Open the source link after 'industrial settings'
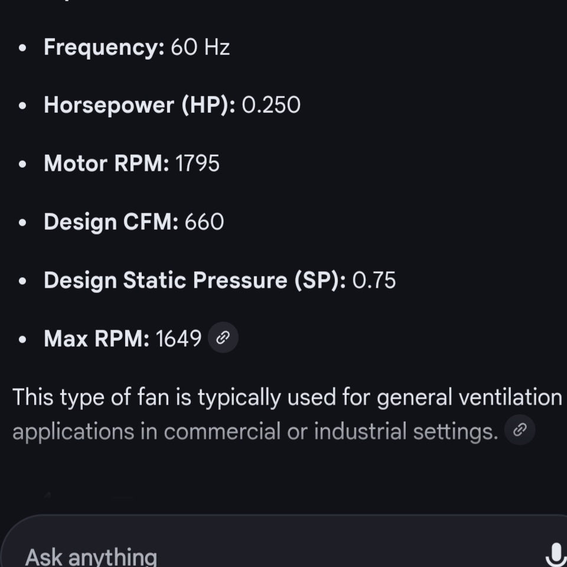 (520, 431)
